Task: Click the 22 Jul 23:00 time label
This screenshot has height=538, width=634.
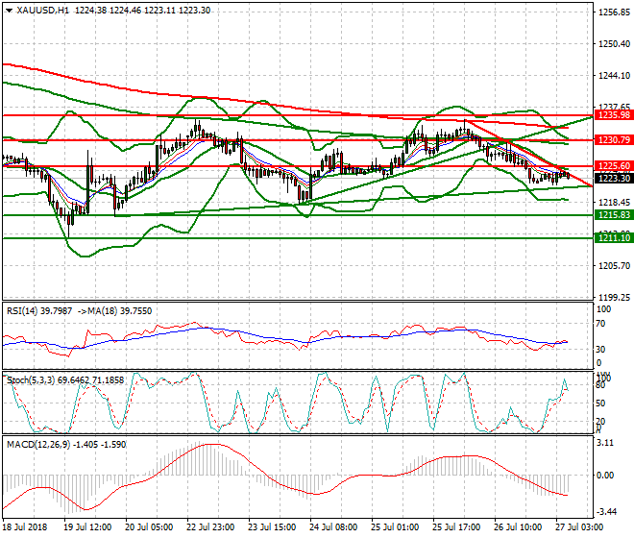Action: click(x=209, y=527)
